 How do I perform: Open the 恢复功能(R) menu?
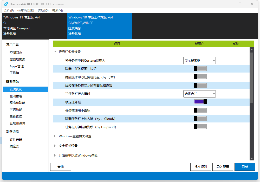(x=25, y=11)
